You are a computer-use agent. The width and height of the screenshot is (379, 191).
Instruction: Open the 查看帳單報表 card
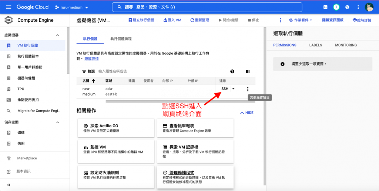195,128
